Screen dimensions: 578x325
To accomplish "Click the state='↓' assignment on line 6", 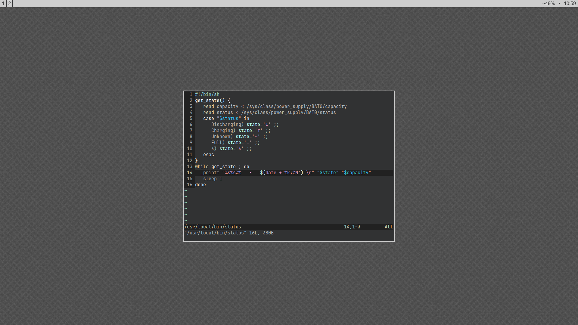I will pos(259,125).
